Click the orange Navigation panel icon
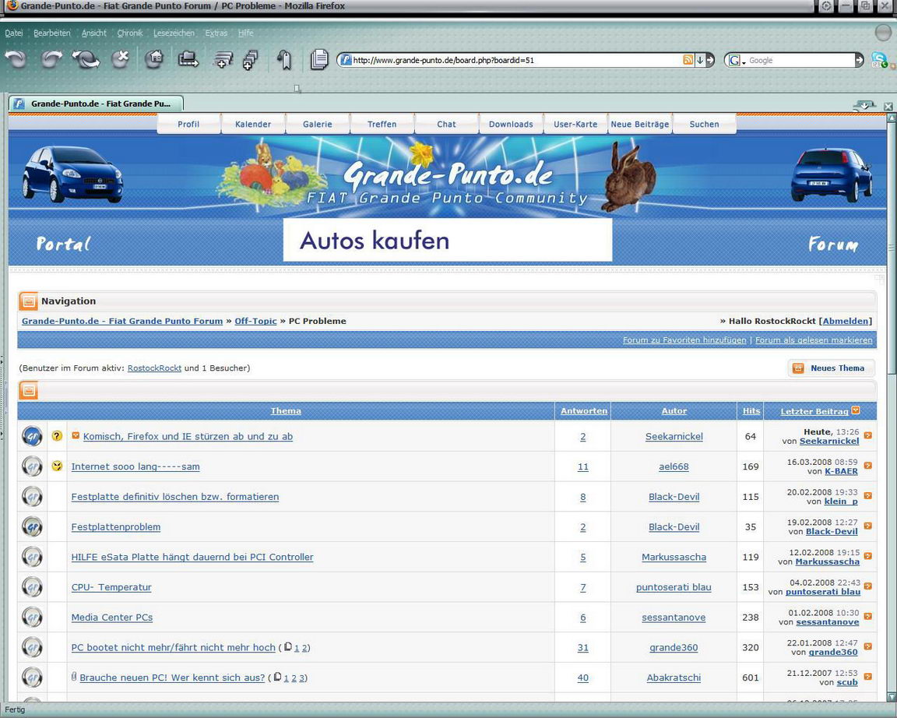 click(x=29, y=301)
